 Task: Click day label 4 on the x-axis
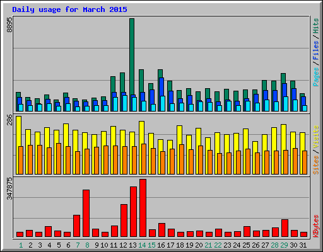49,245
